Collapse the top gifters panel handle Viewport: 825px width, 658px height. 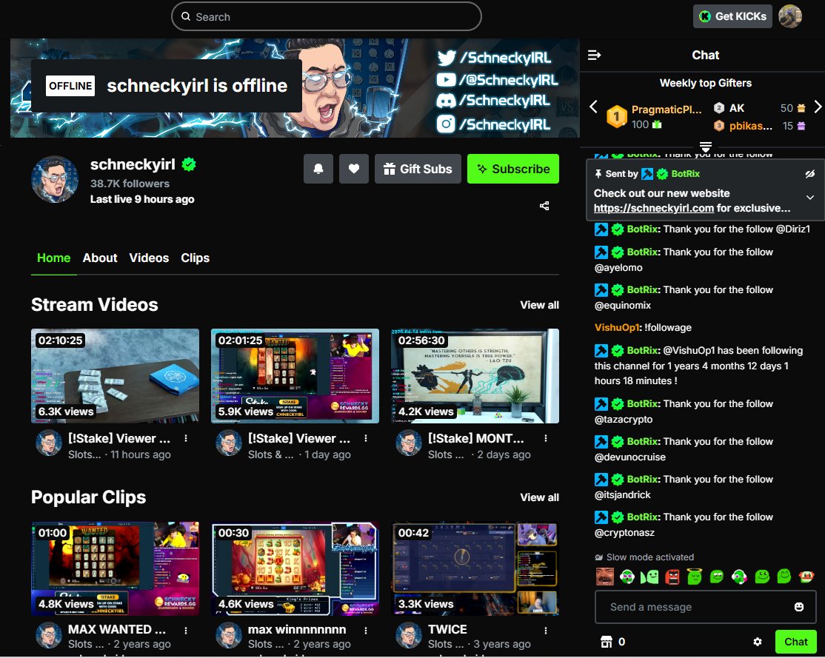[706, 147]
